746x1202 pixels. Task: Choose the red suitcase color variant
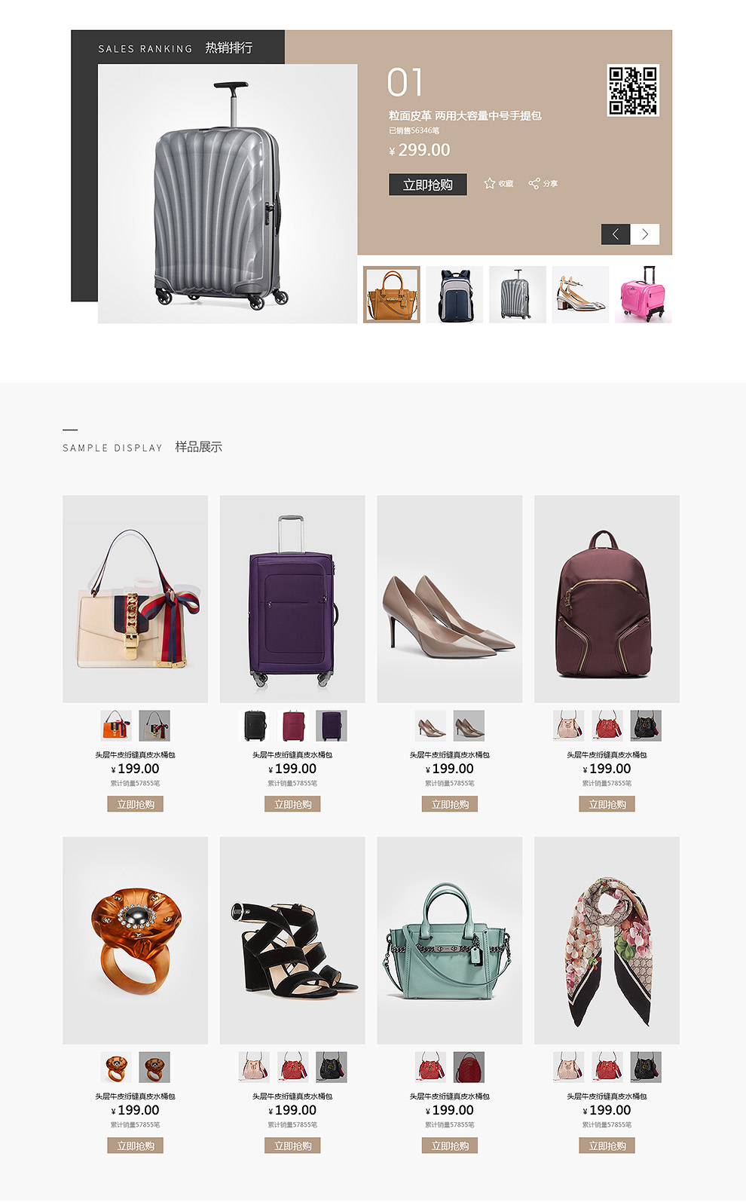click(293, 726)
